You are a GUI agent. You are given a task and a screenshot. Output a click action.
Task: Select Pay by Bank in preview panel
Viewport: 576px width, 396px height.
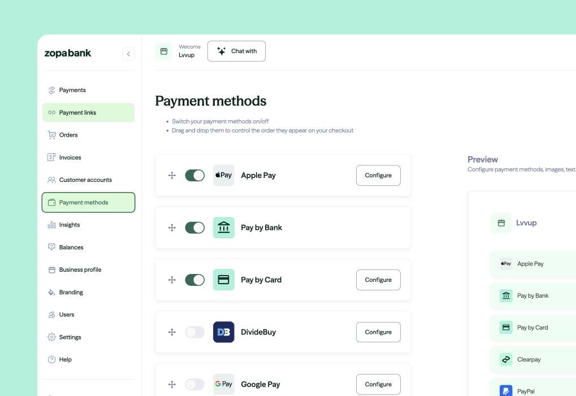tap(533, 295)
